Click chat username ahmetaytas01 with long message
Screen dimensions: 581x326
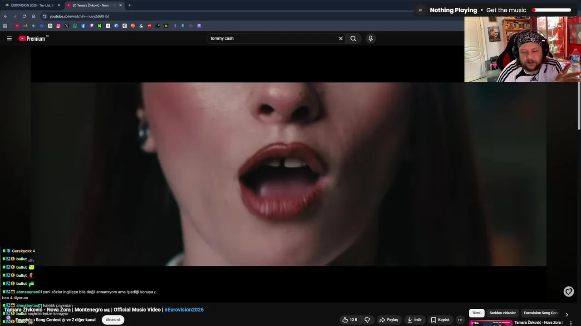[x=29, y=292]
